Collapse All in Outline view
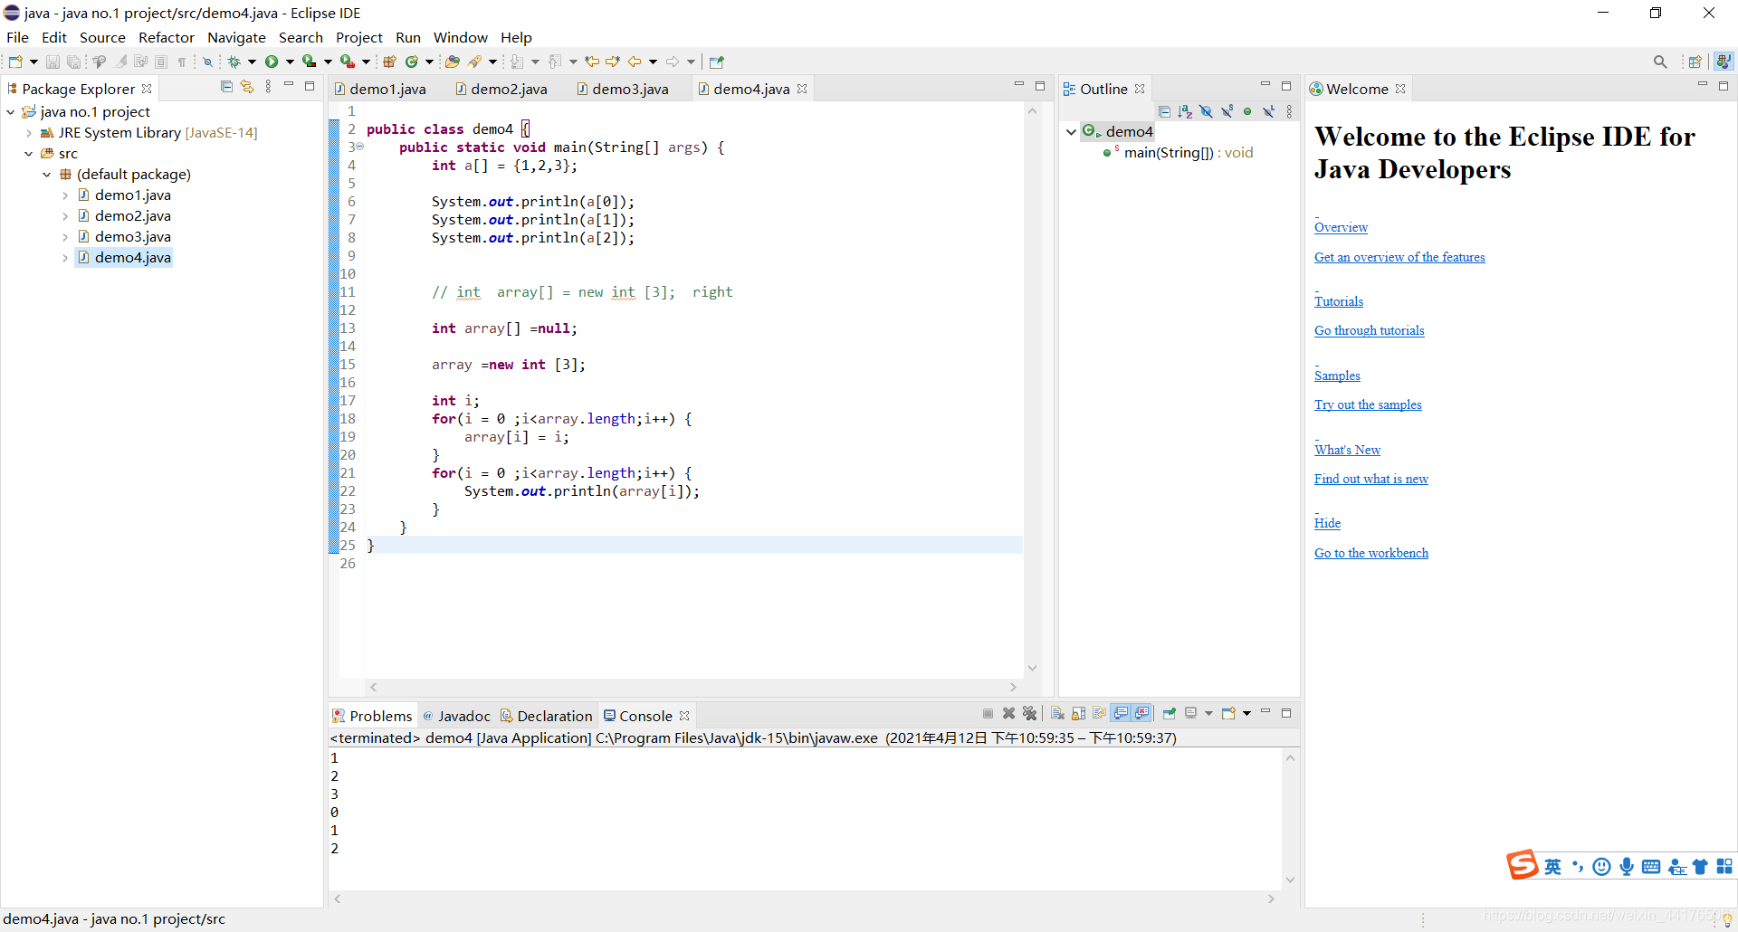1738x932 pixels. pyautogui.click(x=1164, y=111)
